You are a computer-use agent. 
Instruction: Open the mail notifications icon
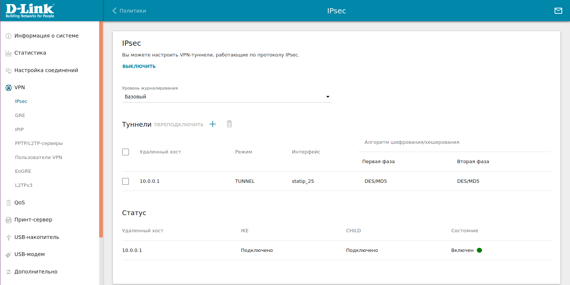[558, 11]
